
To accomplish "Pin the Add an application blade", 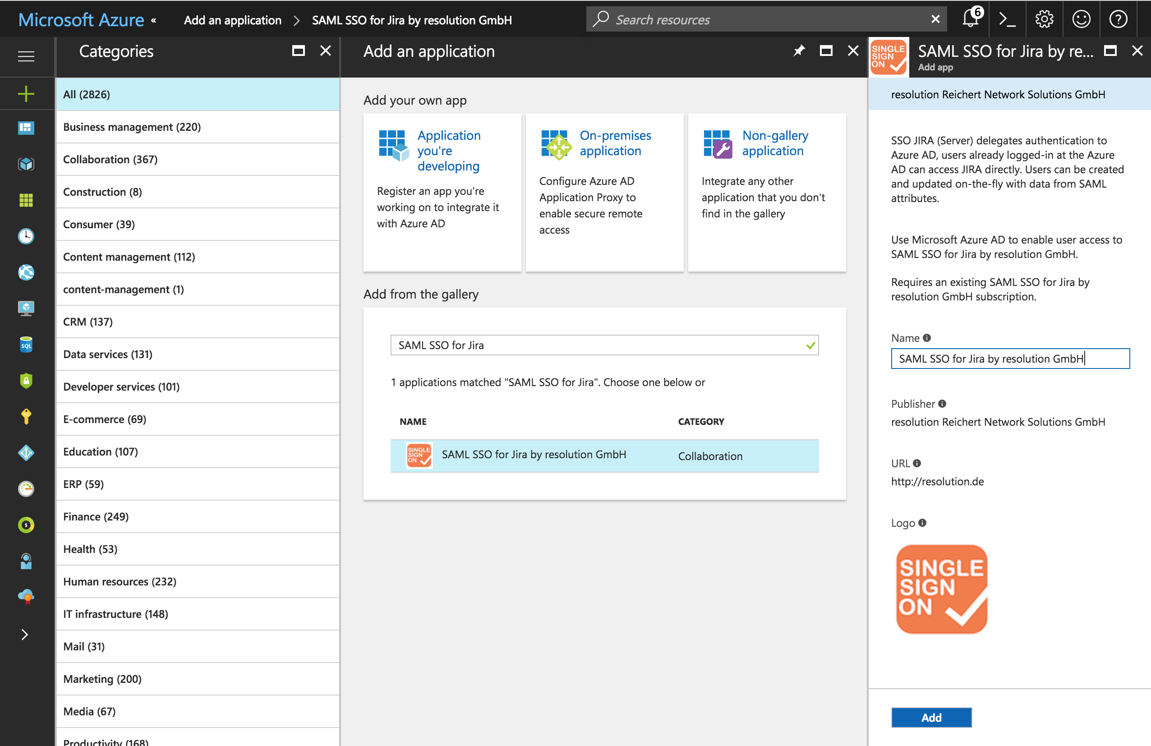I will pos(799,51).
